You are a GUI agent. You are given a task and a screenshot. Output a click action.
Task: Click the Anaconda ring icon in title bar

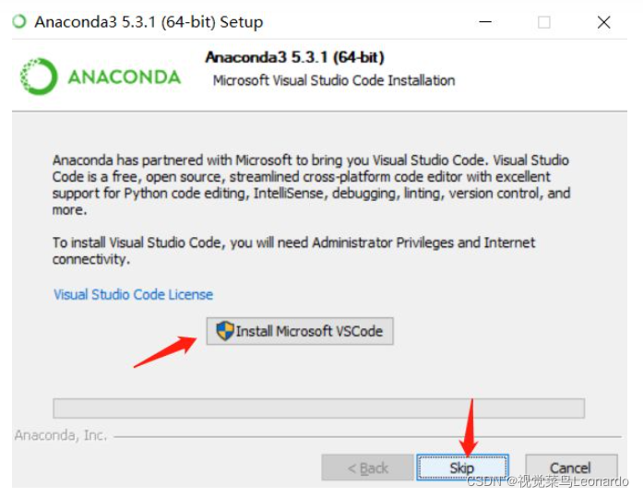[x=19, y=21]
